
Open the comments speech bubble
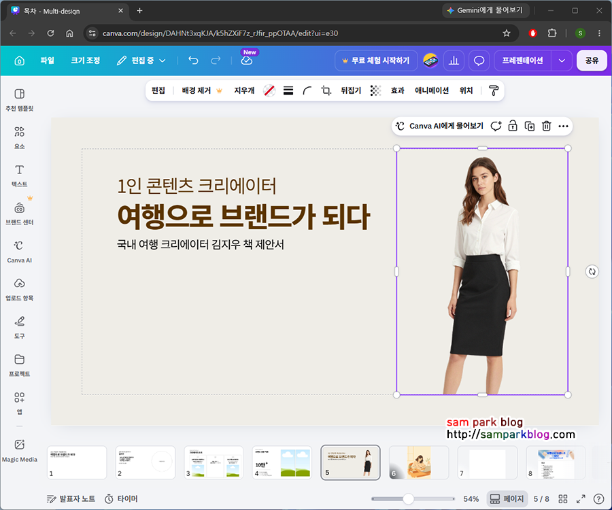(479, 61)
